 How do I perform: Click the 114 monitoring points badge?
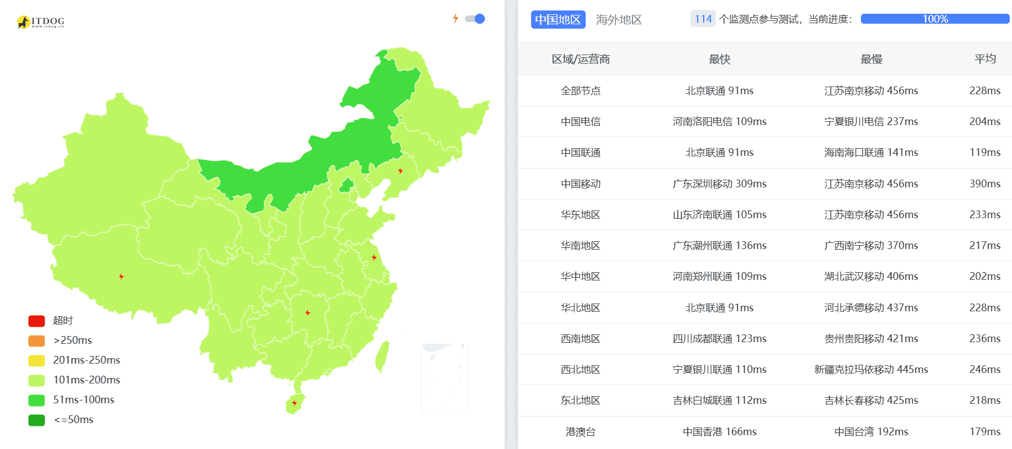click(703, 18)
